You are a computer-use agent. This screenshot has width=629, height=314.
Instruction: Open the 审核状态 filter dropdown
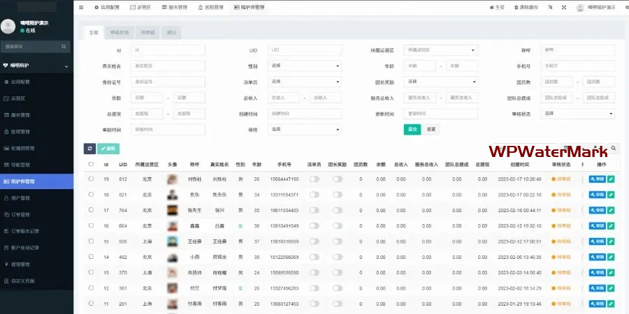(578, 113)
